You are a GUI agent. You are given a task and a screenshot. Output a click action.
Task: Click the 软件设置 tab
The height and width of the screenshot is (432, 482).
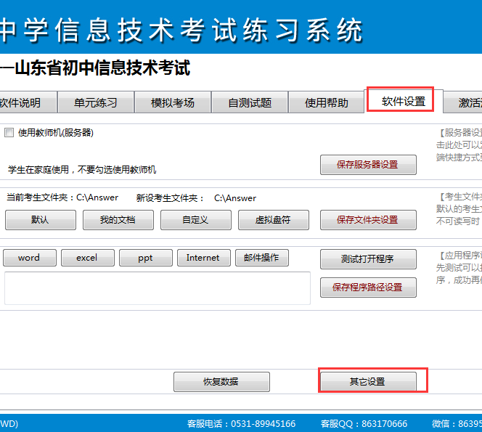coord(403,101)
